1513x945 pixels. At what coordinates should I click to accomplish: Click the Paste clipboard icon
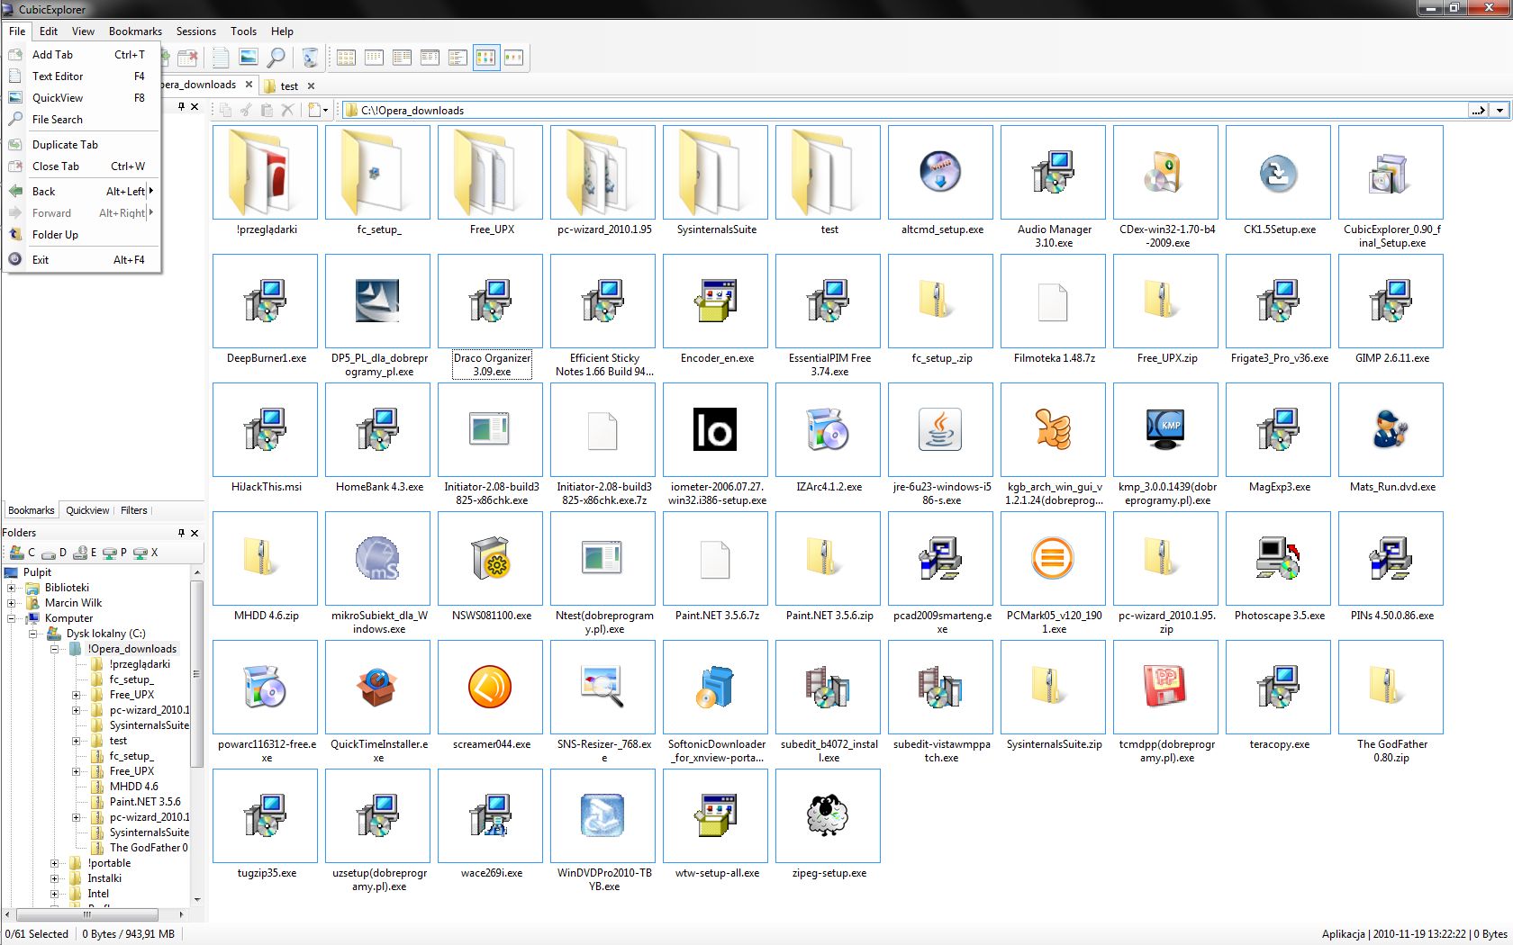point(267,110)
